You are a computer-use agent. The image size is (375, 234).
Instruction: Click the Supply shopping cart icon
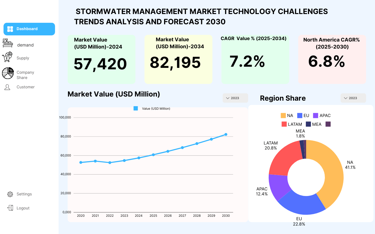click(7, 57)
